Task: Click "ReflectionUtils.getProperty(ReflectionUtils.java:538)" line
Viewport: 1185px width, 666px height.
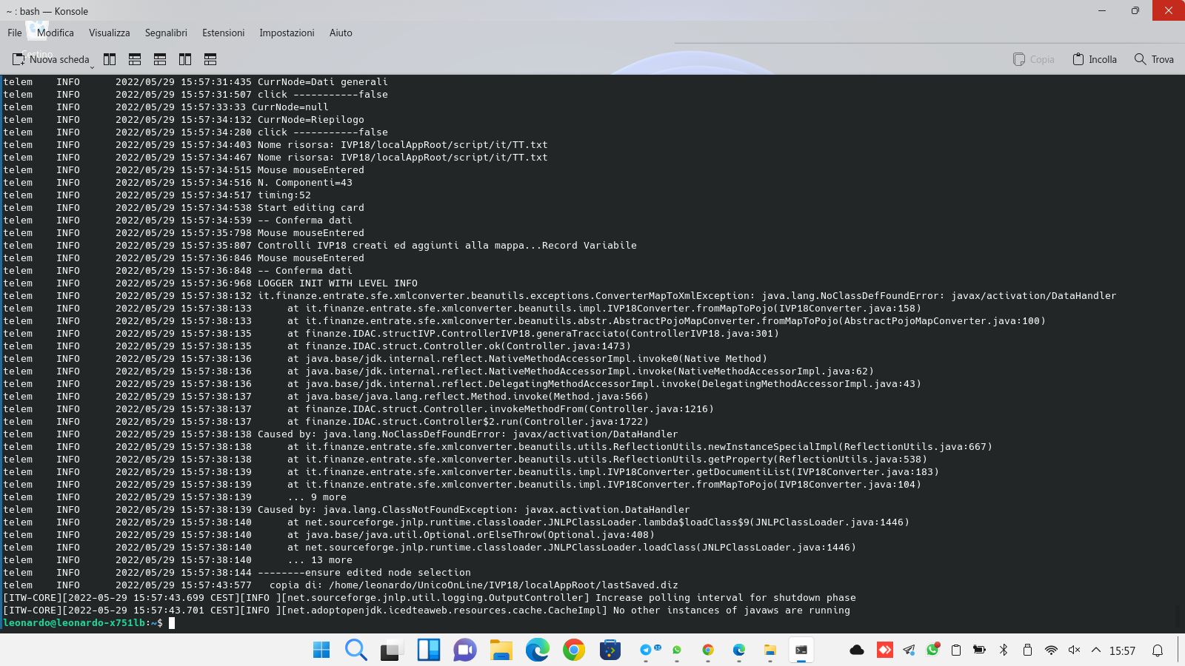Action: pos(770,460)
